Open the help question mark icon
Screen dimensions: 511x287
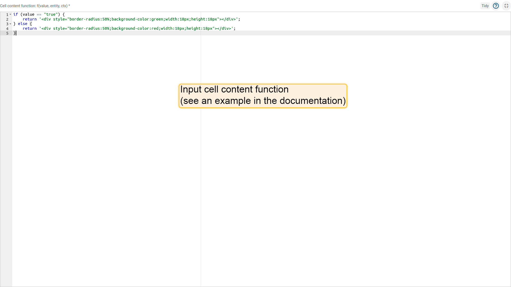496,6
